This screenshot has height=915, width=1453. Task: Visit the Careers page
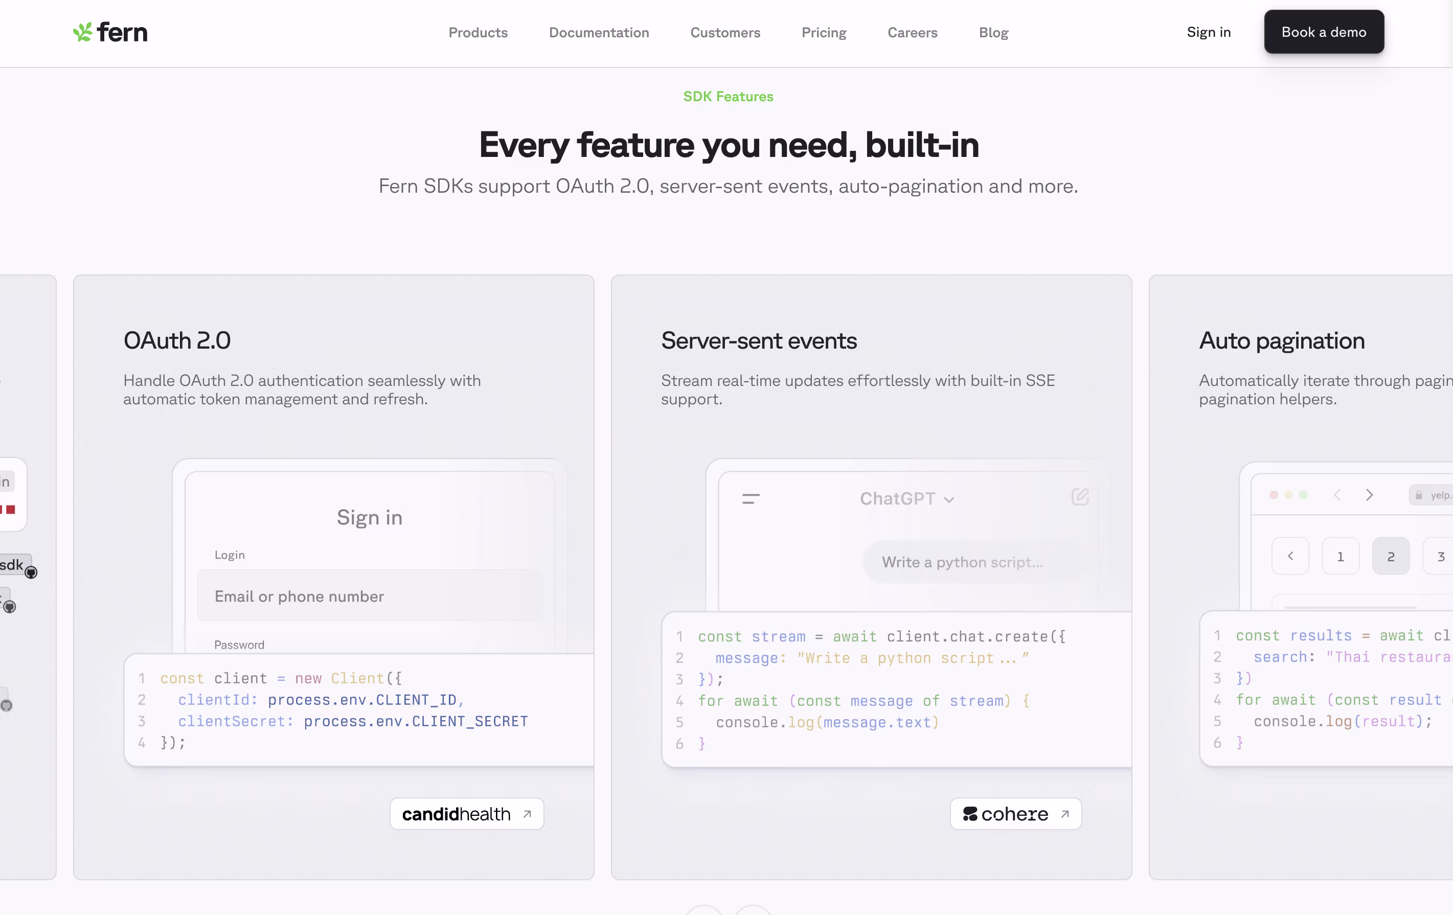tap(913, 33)
